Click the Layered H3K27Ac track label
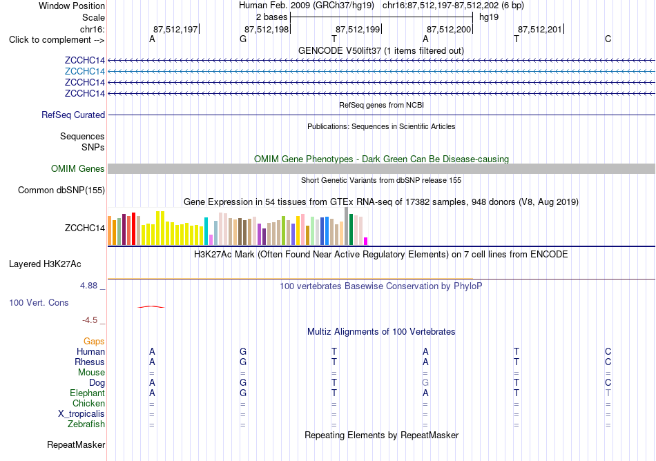The image size is (656, 461). point(45,264)
